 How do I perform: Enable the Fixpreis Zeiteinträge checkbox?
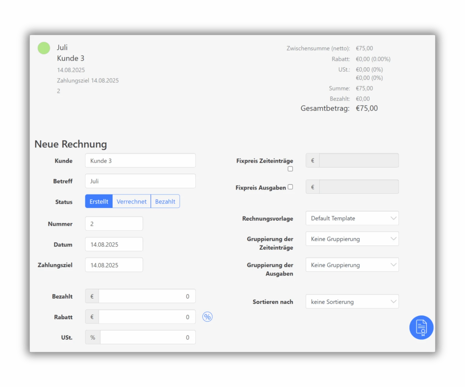click(x=290, y=169)
